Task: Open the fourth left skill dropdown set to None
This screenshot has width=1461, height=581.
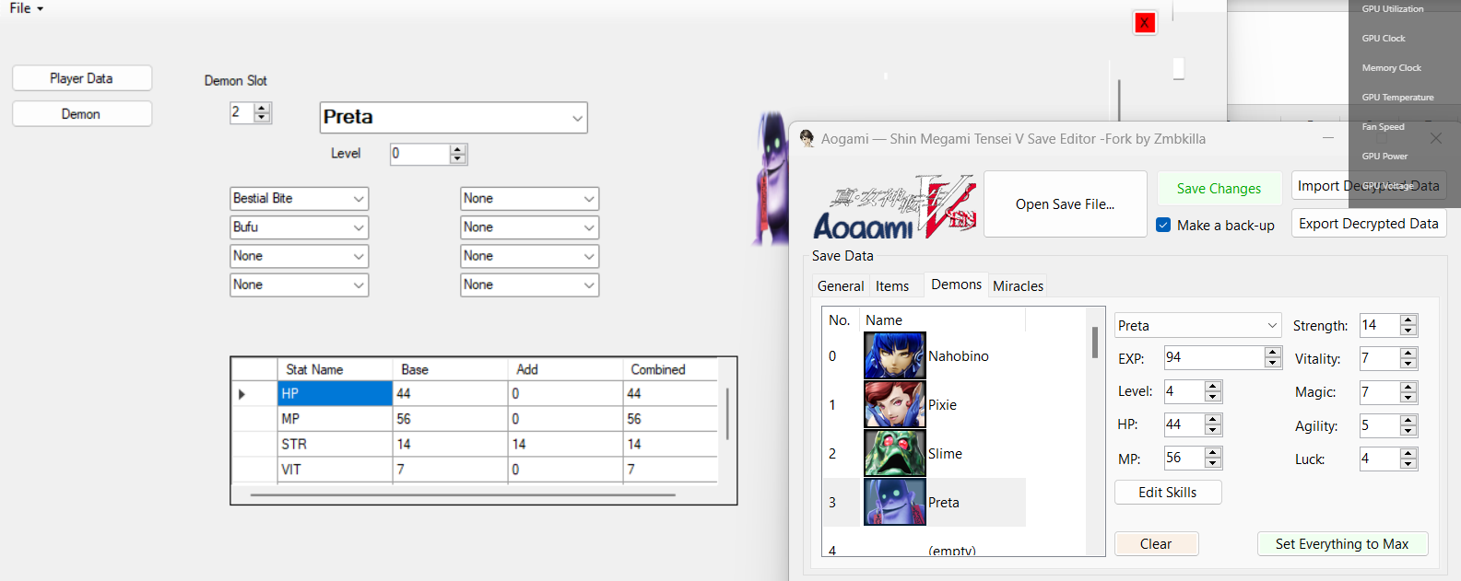Action: pos(359,285)
